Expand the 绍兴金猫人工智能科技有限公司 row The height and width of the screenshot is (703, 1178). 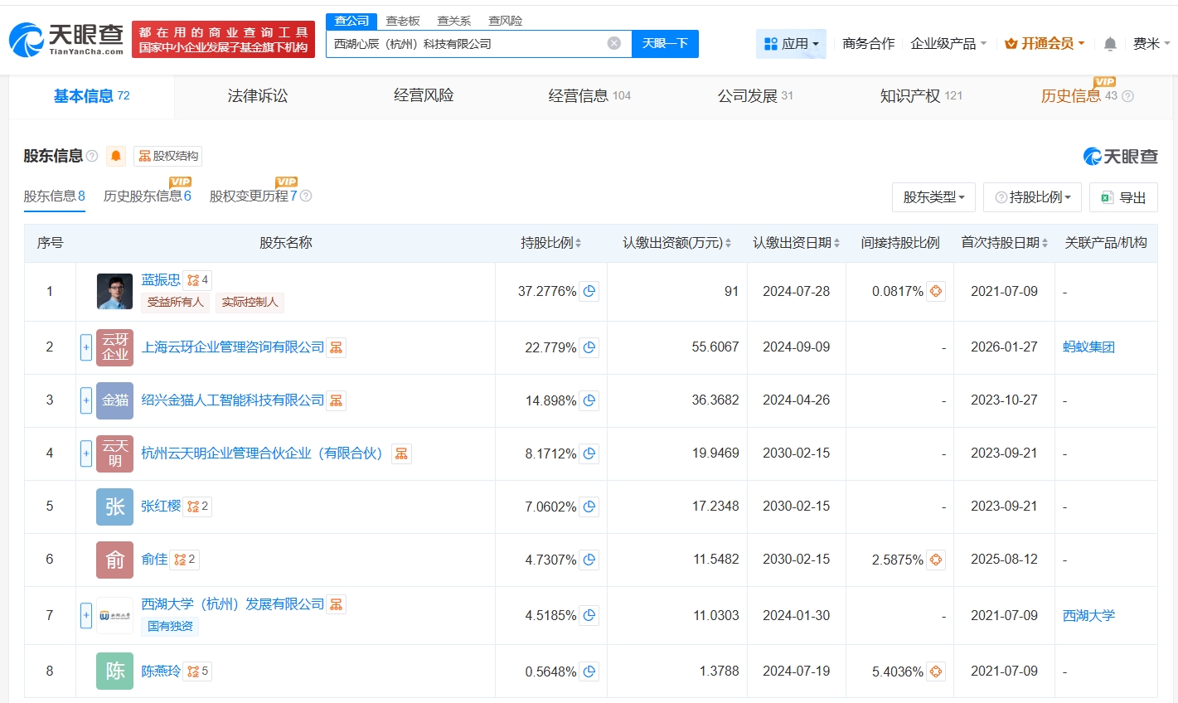86,400
